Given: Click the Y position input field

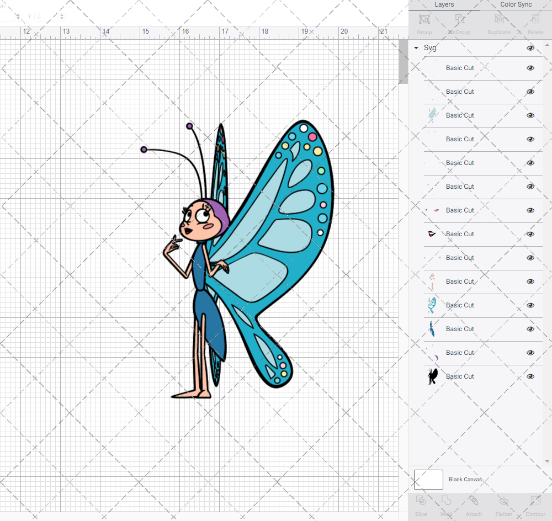Looking at the screenshot, I should coord(46,17).
